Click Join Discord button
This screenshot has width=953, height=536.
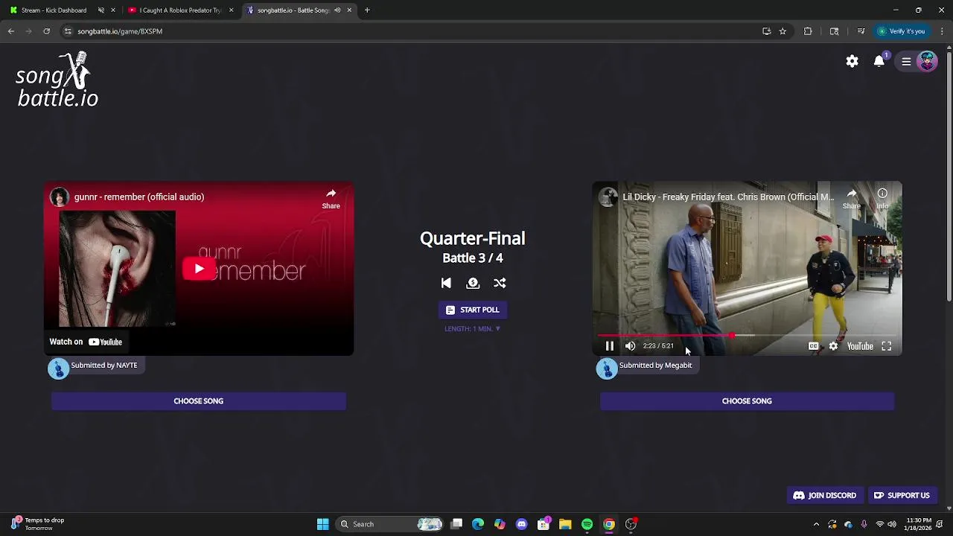coord(824,495)
